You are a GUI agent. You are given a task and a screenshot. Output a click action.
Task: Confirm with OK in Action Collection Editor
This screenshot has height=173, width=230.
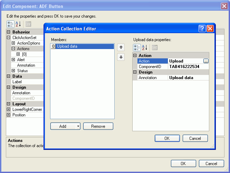click(167, 138)
